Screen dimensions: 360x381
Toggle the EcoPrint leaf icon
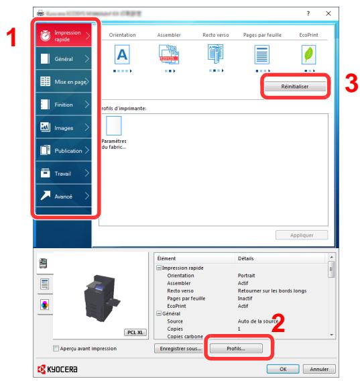(x=308, y=54)
